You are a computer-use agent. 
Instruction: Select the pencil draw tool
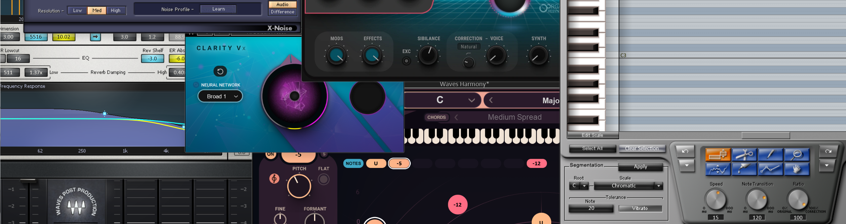point(770,154)
